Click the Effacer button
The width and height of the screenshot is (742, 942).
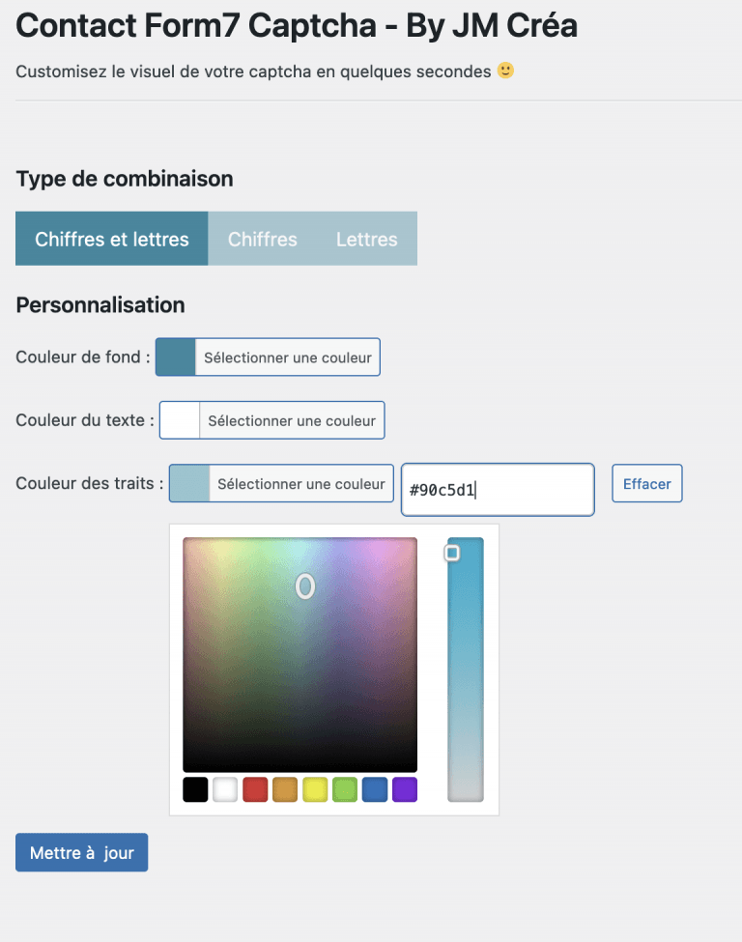point(646,483)
